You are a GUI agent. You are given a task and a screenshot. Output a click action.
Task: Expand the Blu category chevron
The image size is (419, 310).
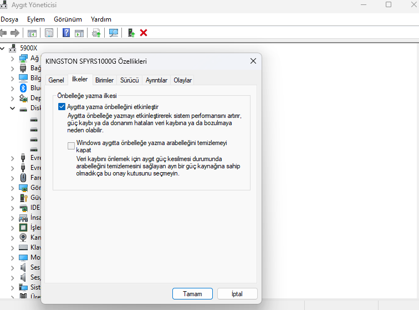click(12, 89)
